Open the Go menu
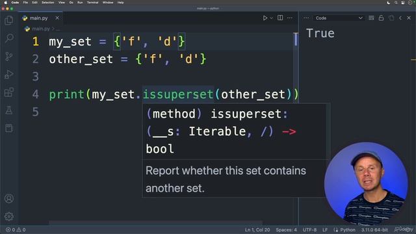The height and width of the screenshot is (234, 416). click(x=71, y=3)
